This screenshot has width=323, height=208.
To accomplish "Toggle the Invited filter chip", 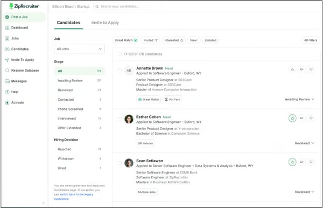I will [x=150, y=40].
